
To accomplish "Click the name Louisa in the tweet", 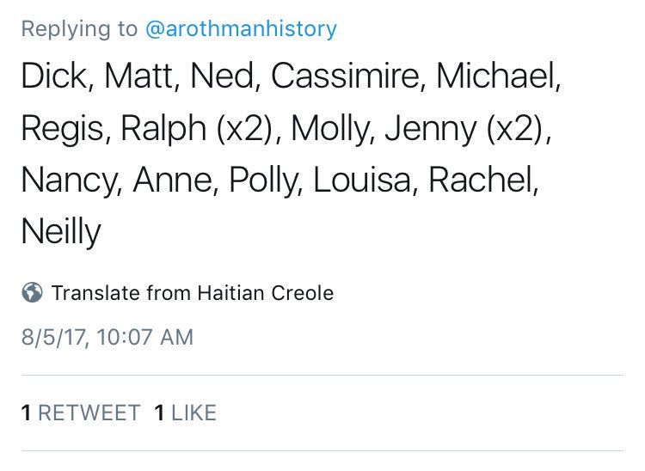I will [x=362, y=180].
